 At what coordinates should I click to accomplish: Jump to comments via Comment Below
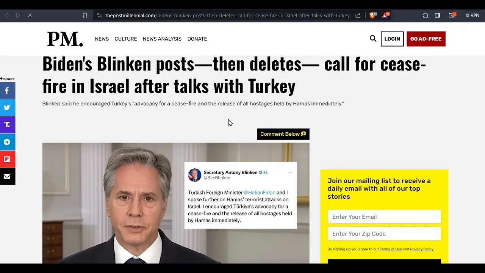(283, 134)
